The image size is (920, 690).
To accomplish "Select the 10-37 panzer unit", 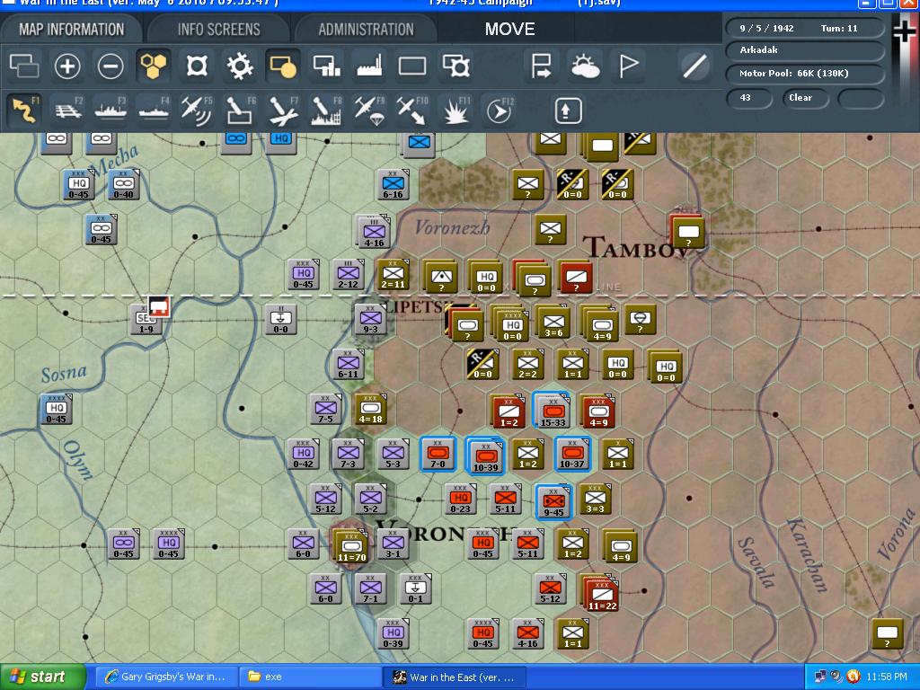I will coord(572,455).
